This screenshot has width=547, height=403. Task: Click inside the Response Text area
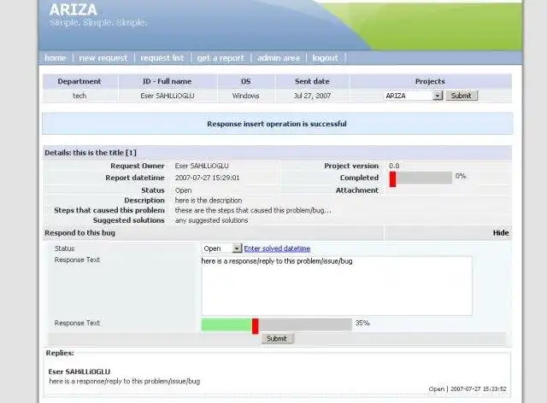337,286
